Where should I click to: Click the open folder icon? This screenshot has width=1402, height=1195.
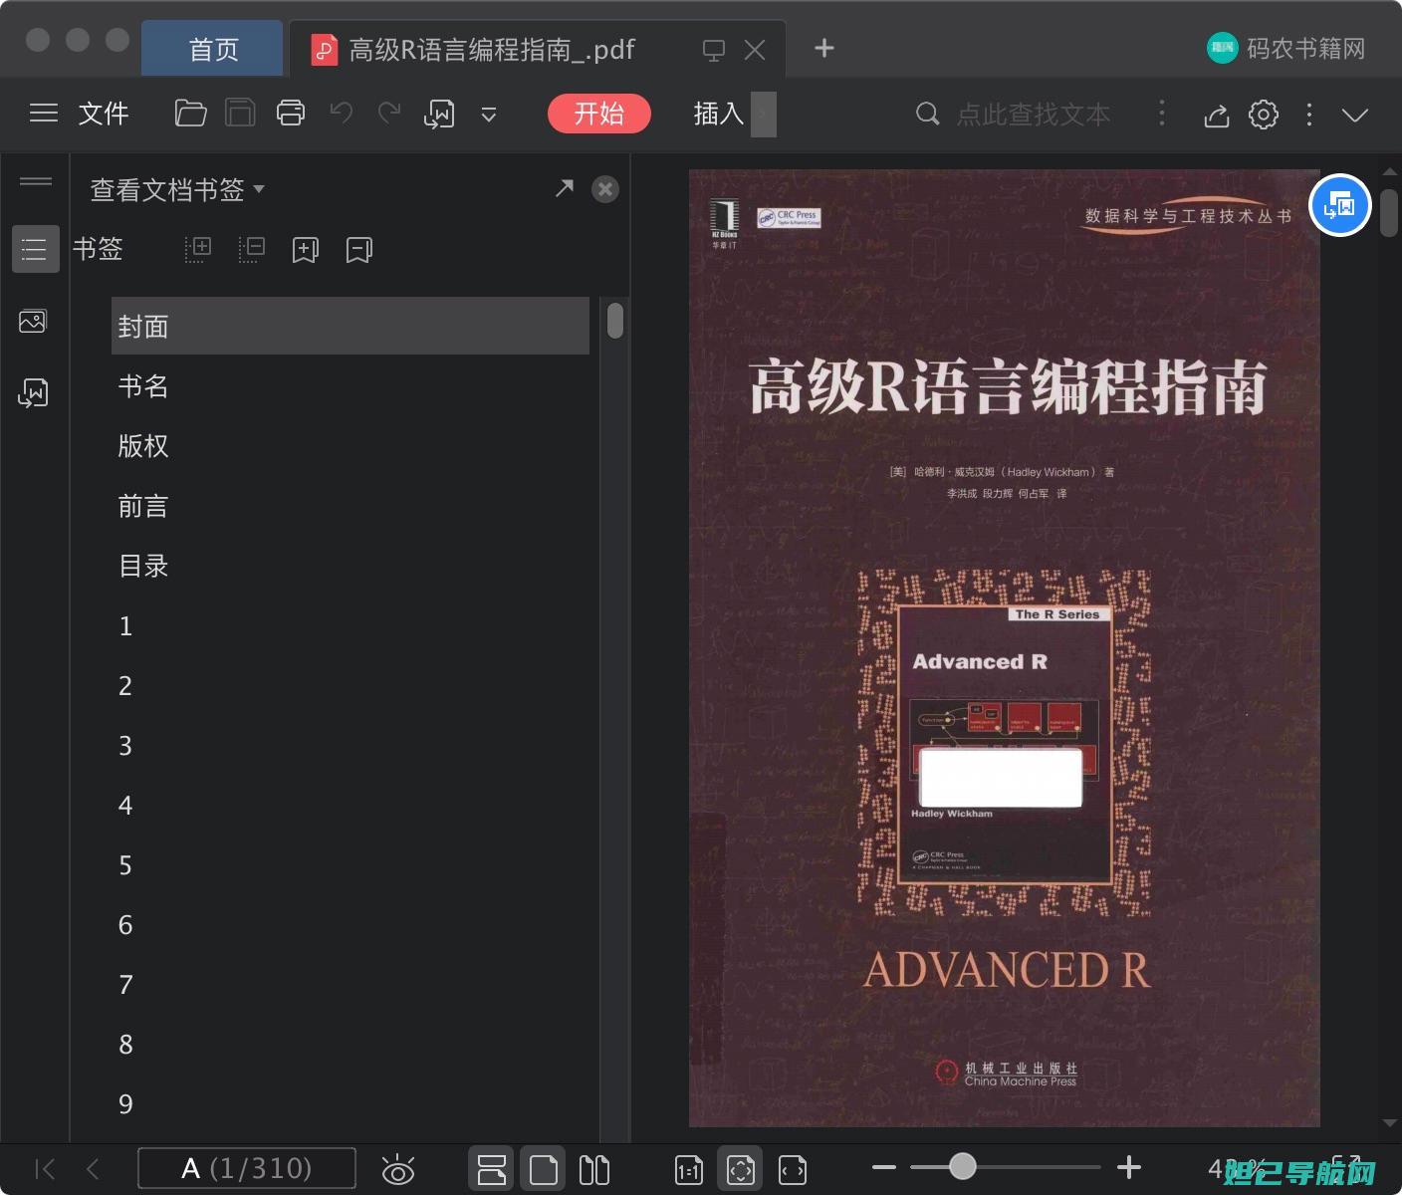190,114
